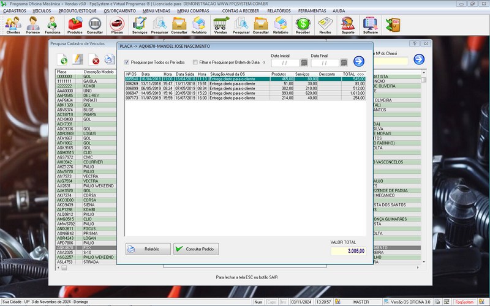Screen dimensions: 490x306
Task: Click the Produtos toolbar icon
Action: 75,24
